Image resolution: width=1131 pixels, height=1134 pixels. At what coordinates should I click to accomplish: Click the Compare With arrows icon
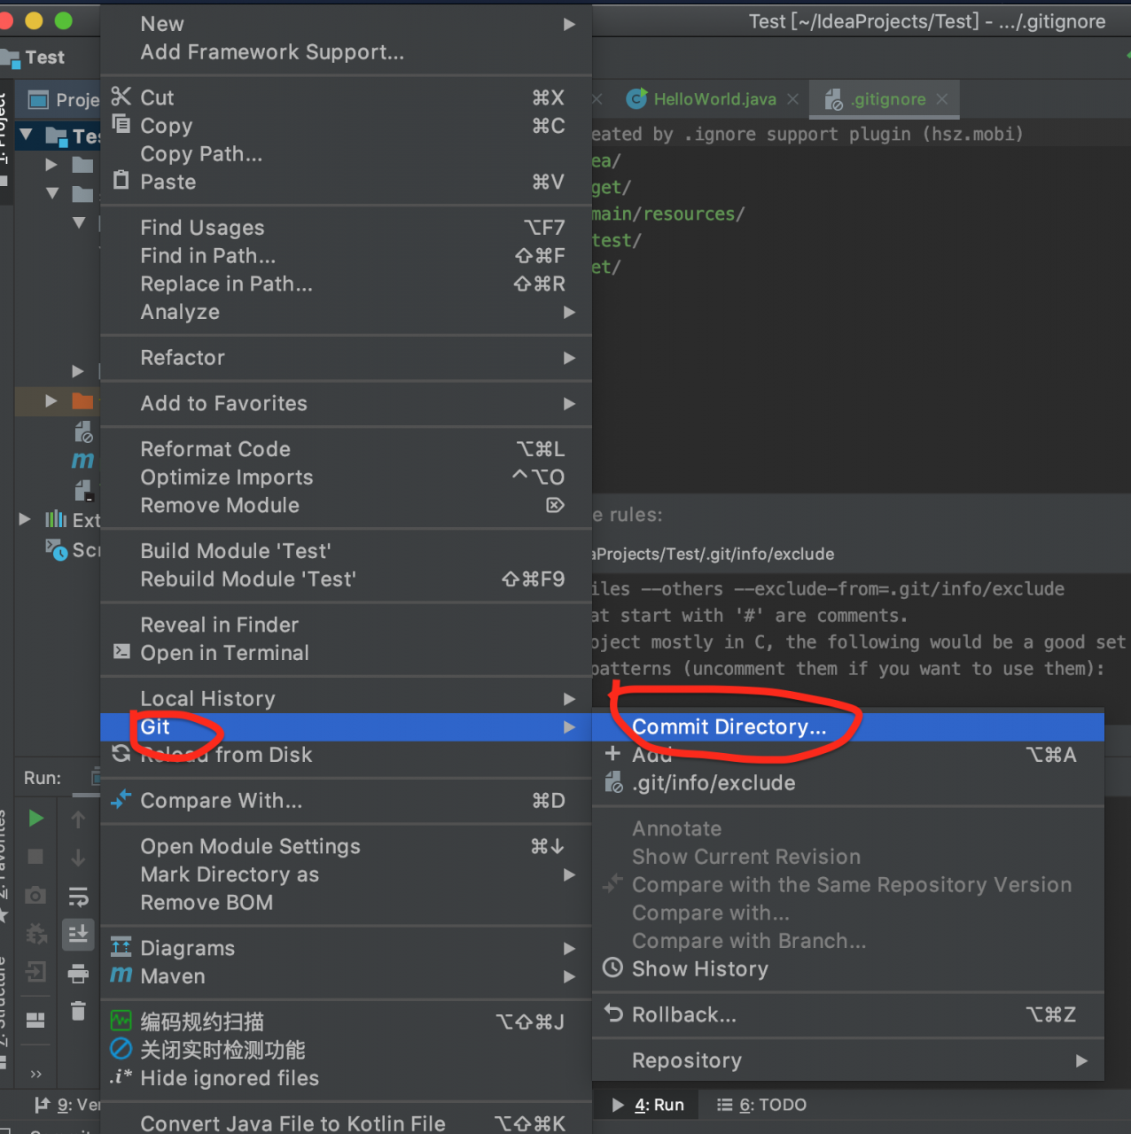coord(121,799)
